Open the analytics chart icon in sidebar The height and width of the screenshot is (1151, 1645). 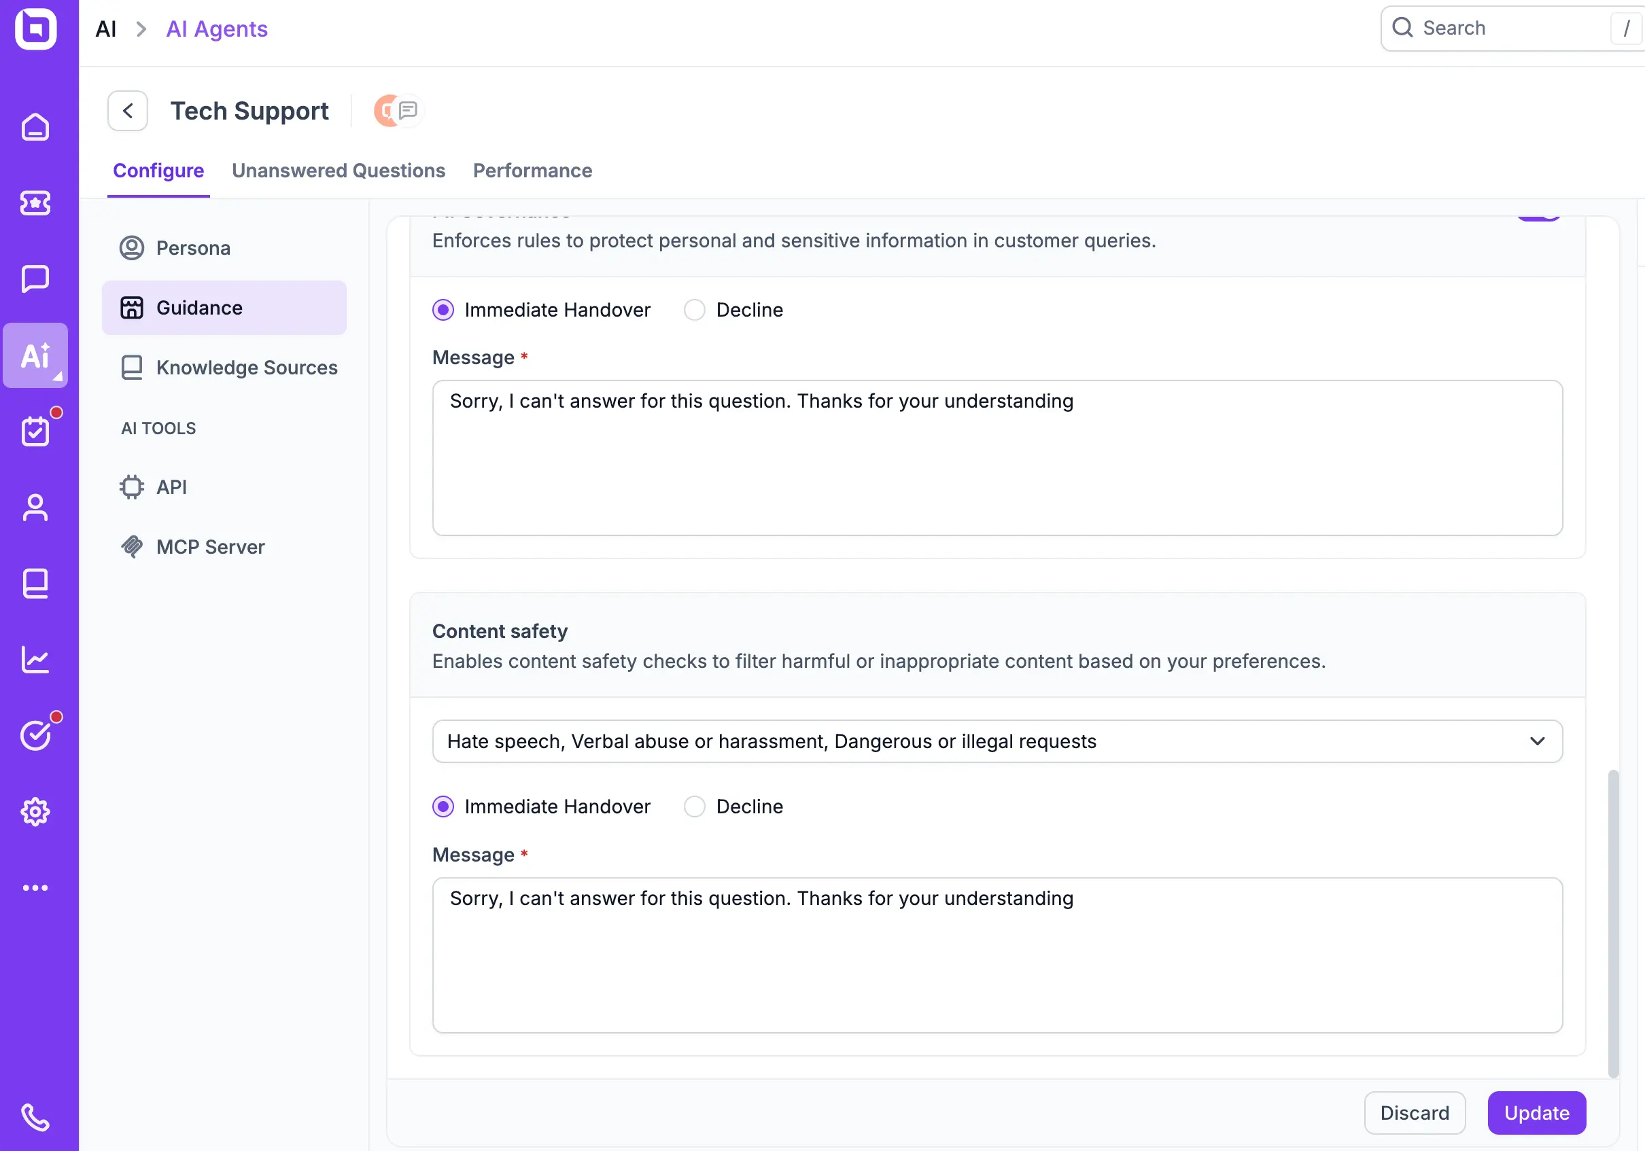[35, 660]
